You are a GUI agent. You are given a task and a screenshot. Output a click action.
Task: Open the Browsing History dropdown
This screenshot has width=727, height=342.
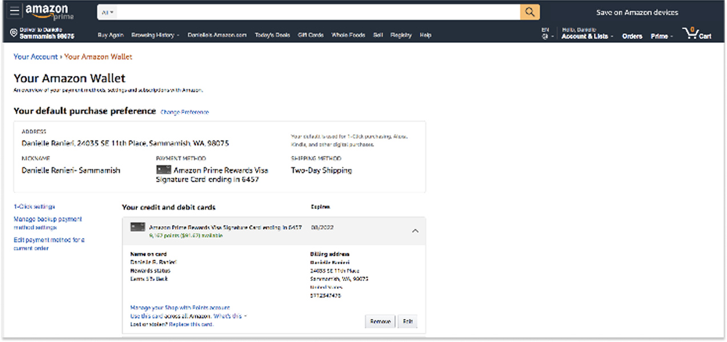(x=155, y=35)
